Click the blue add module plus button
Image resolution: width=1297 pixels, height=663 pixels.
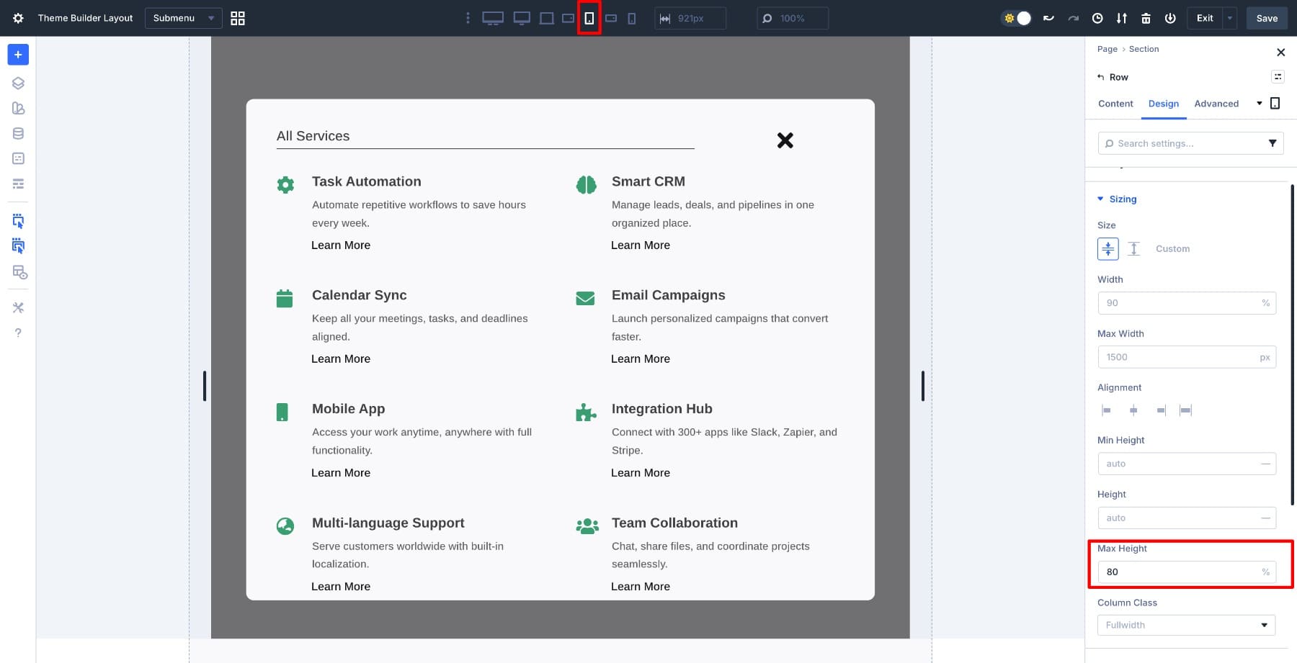(x=18, y=55)
